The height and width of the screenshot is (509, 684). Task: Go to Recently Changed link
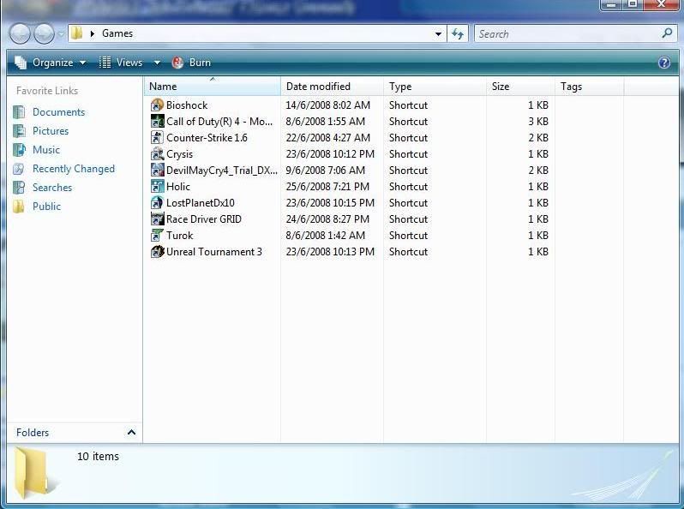click(73, 169)
